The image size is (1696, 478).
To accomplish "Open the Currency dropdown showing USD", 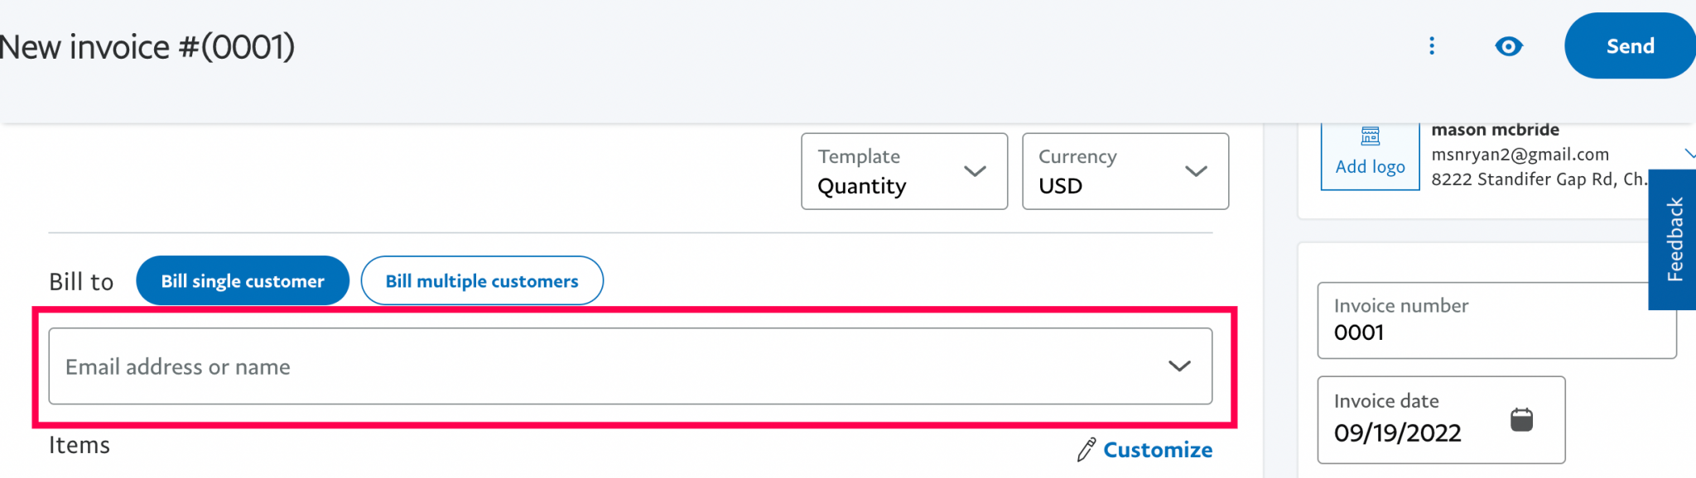I will click(1125, 171).
